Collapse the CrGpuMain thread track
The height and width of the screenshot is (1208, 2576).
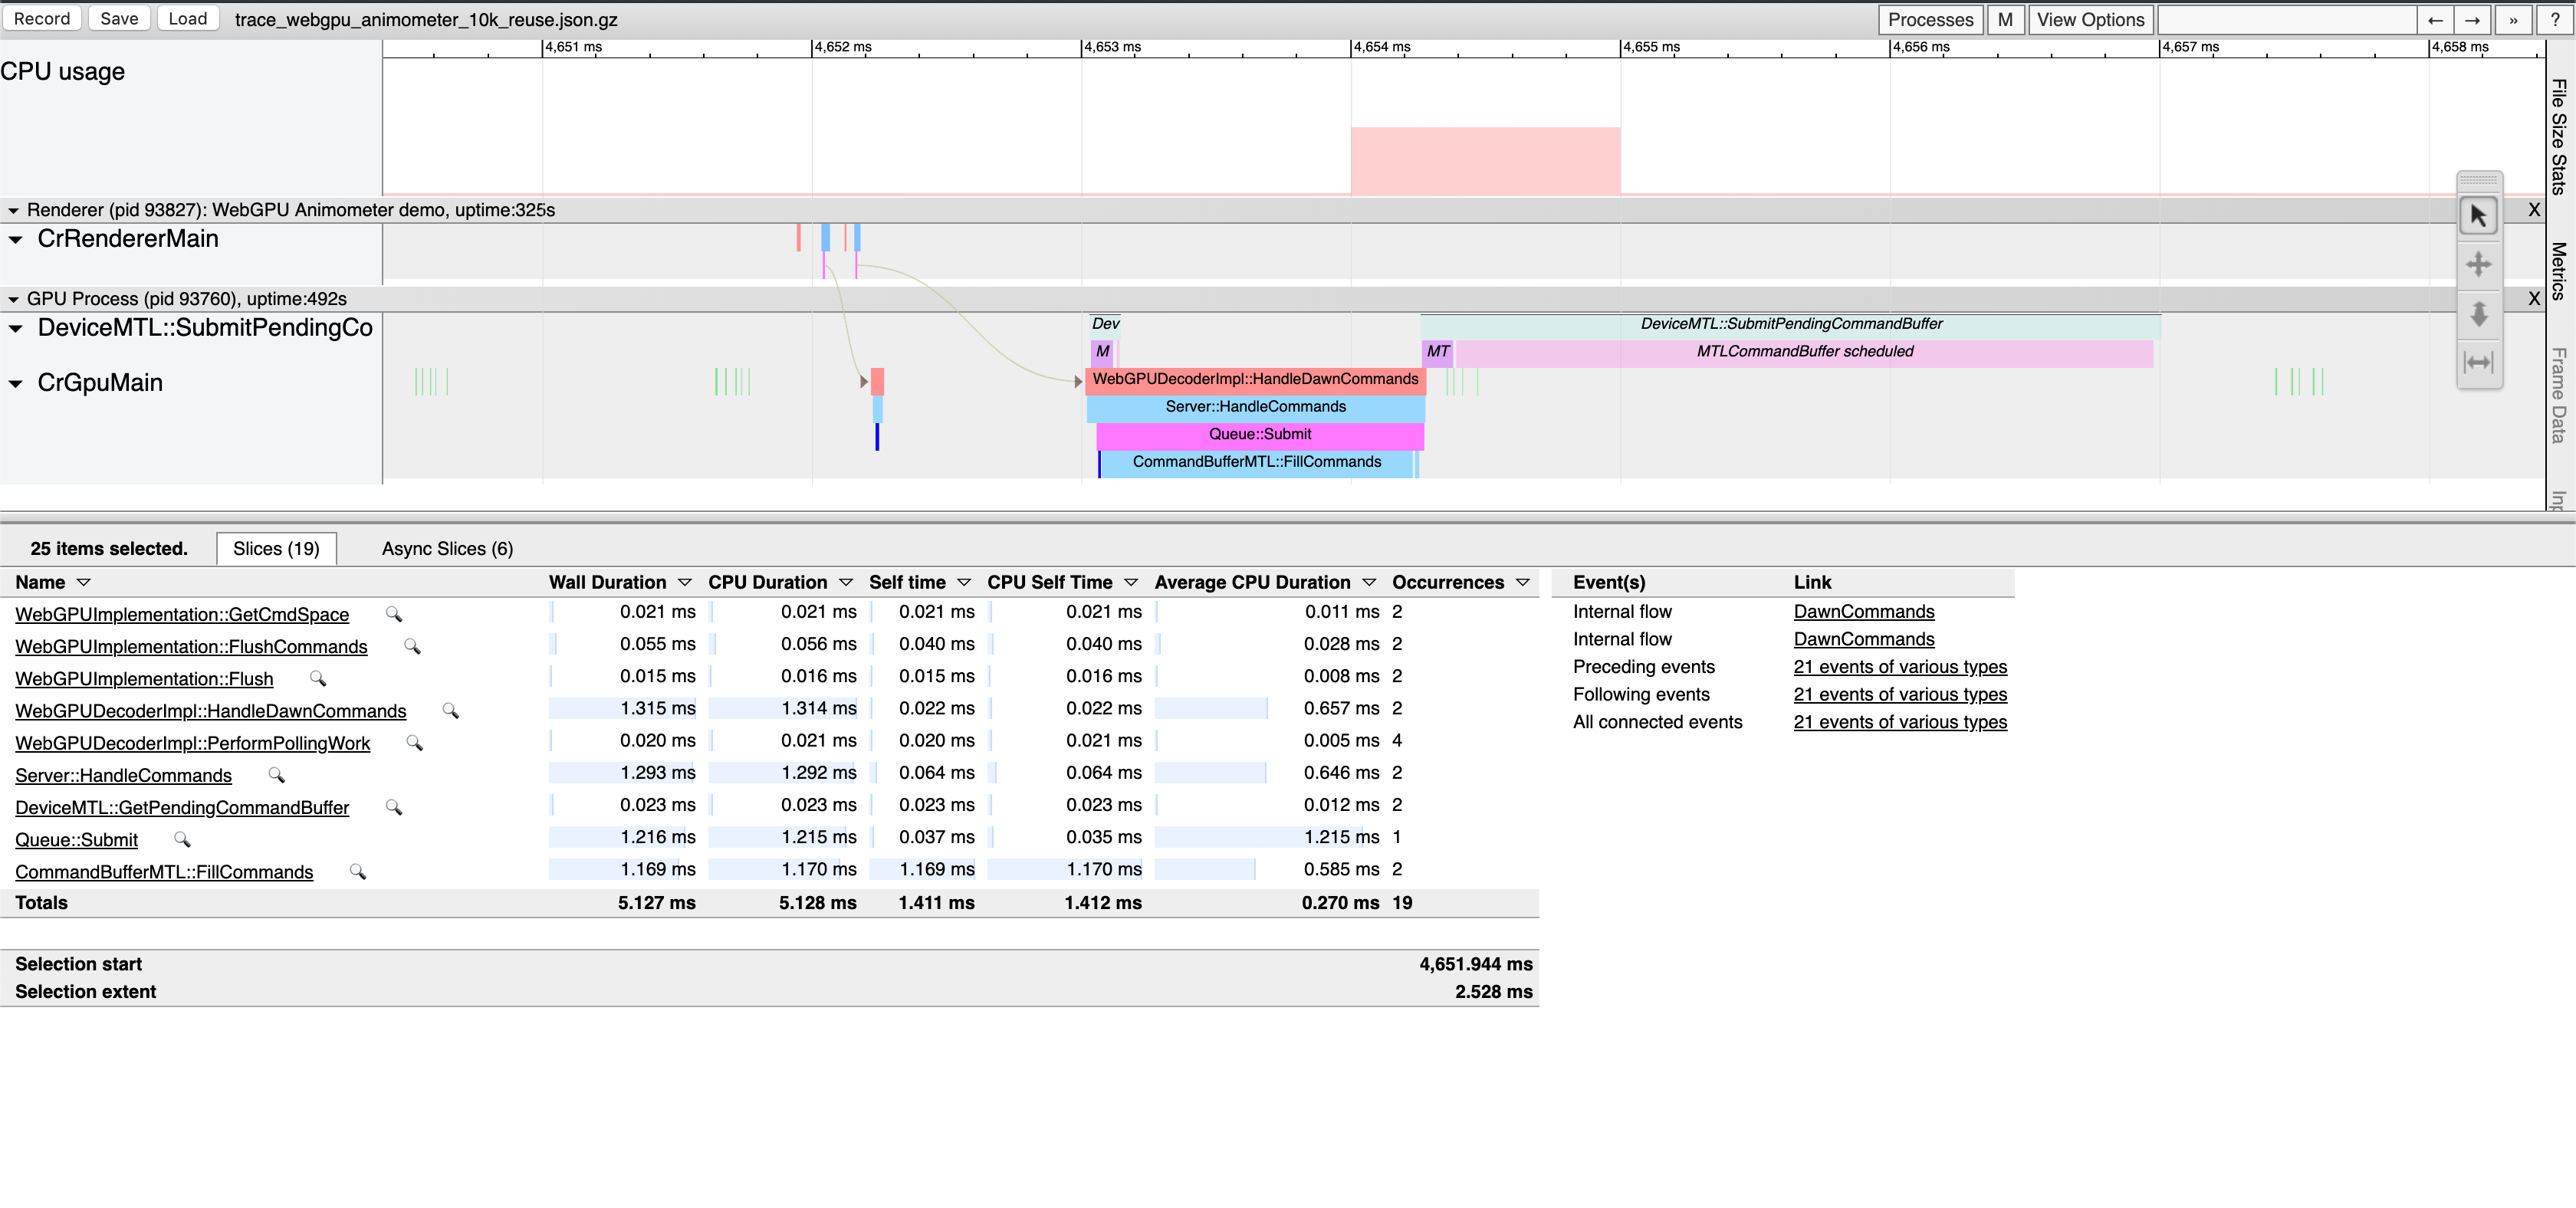pyautogui.click(x=14, y=382)
